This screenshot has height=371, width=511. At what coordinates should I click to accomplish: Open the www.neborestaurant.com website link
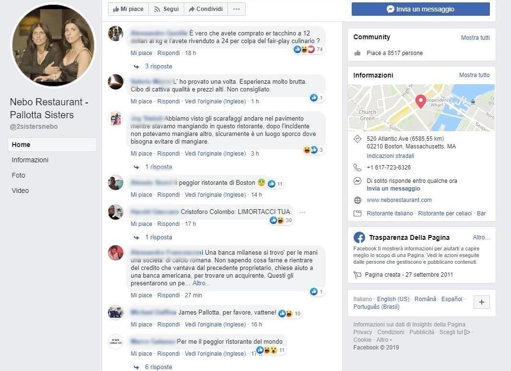(x=399, y=200)
